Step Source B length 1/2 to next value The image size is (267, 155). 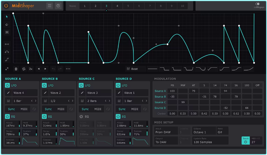(x=73, y=101)
